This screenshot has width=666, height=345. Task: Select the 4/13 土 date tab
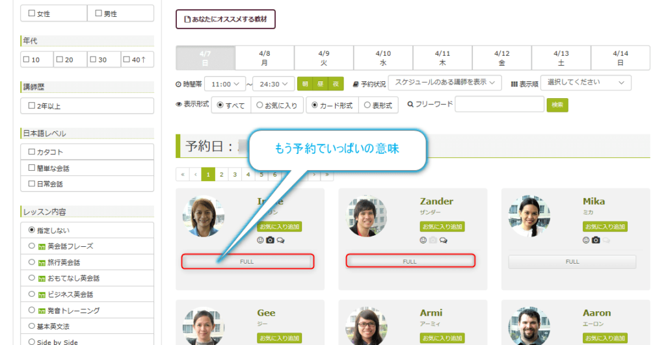tap(561, 58)
